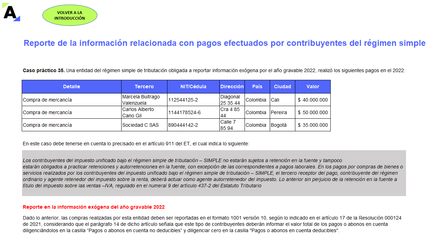The image size is (426, 236).
Task: Select Colombia cell in the Bogotá row
Action: [x=257, y=125]
